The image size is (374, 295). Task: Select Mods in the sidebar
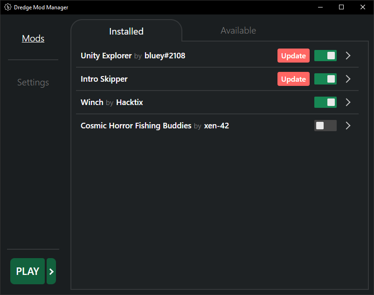(33, 38)
